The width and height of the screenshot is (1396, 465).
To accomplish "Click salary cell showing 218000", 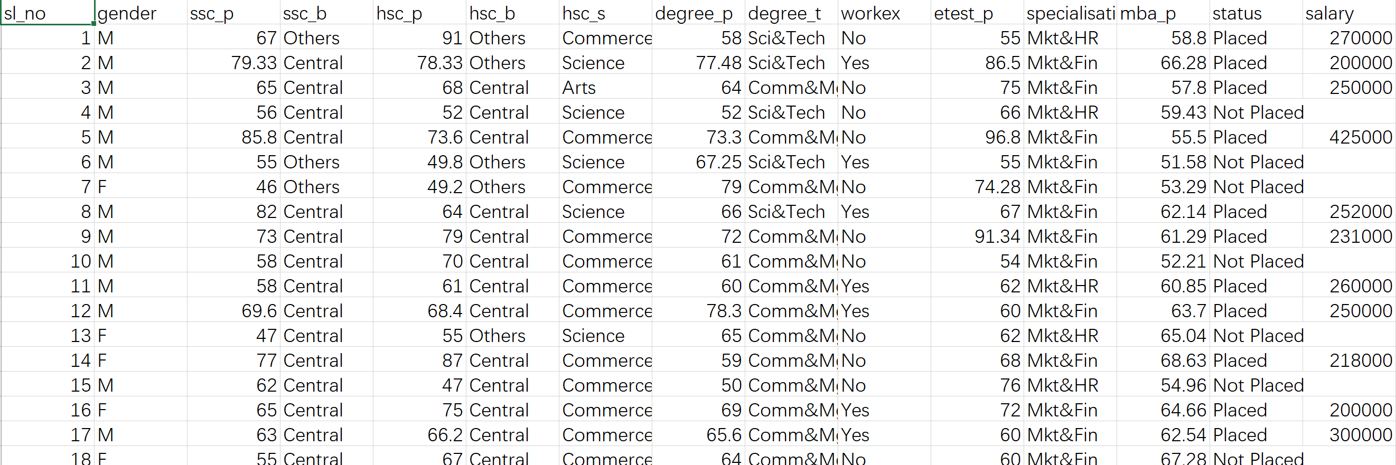I will [1348, 360].
